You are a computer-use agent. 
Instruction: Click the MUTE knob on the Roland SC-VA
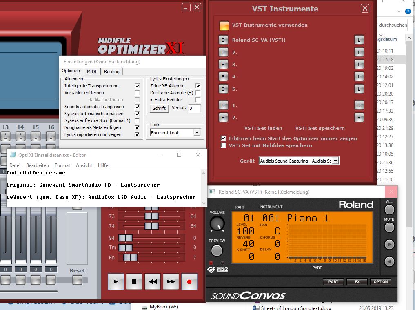coord(389,227)
